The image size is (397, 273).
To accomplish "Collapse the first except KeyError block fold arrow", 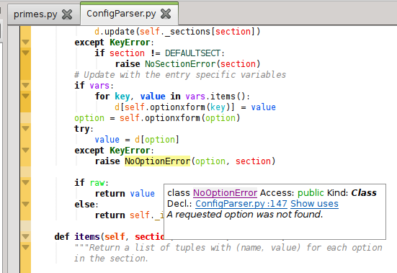I will tap(25, 42).
